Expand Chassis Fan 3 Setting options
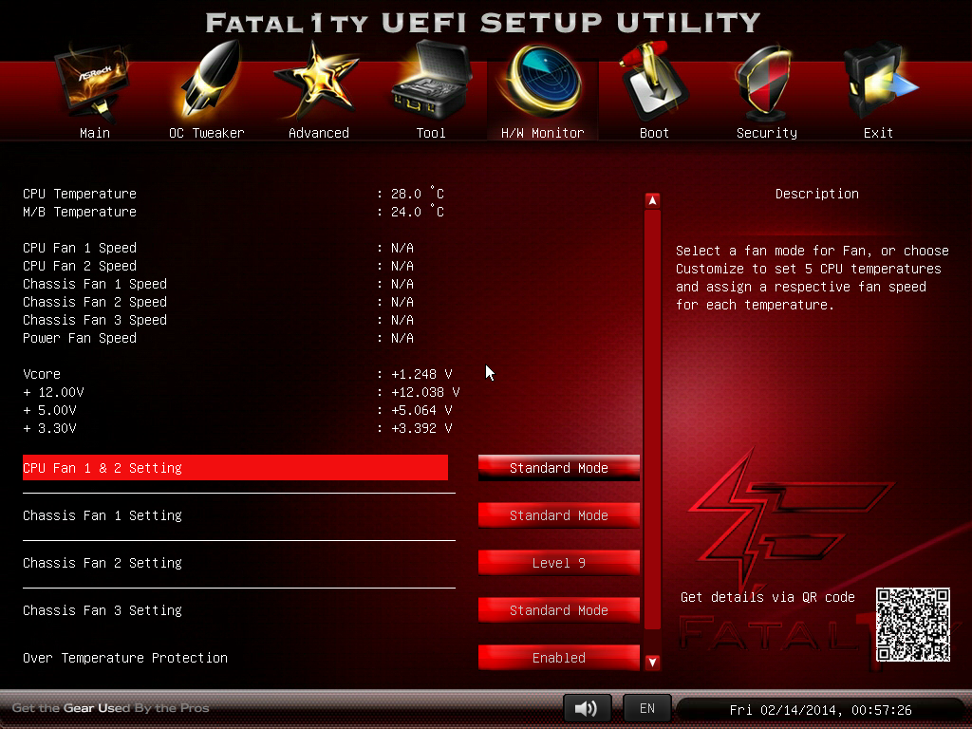The width and height of the screenshot is (972, 729). 558,610
